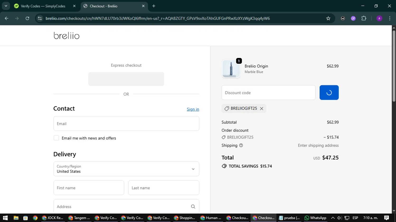Image resolution: width=396 pixels, height=222 pixels.
Task: Focus the First name field
Action: [89, 188]
